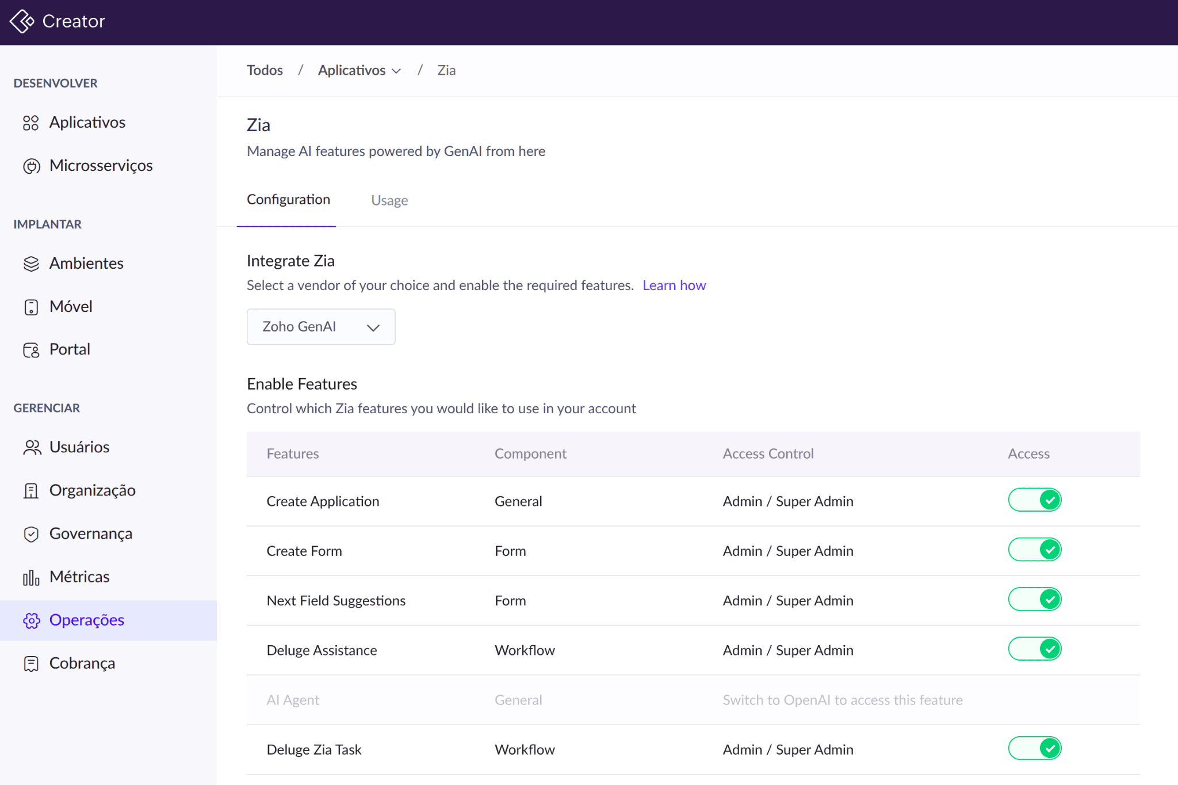
Task: Open the Móvel mobile icon
Action: (31, 307)
